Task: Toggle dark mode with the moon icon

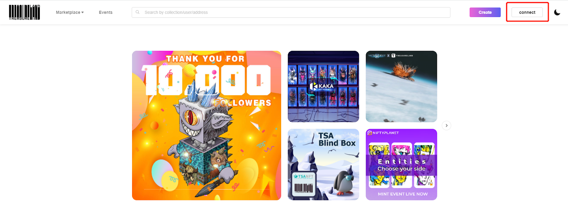Action: click(557, 12)
